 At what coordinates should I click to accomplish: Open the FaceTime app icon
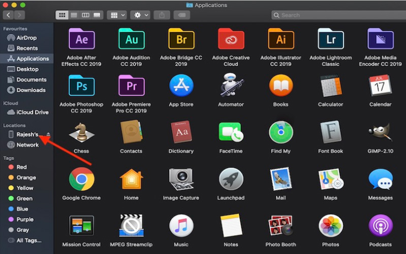(231, 132)
